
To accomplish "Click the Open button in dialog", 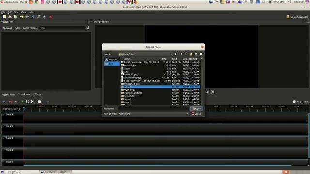I will 197,109.
